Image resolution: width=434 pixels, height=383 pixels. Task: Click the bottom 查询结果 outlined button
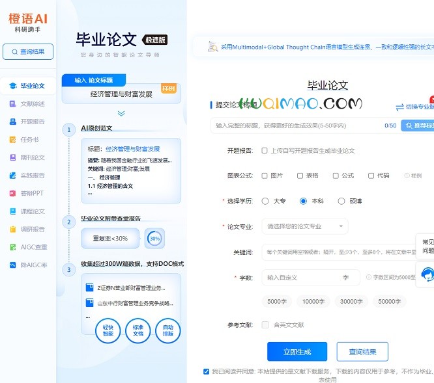click(x=362, y=352)
